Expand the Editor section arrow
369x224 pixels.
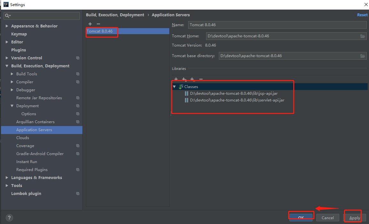coord(7,42)
